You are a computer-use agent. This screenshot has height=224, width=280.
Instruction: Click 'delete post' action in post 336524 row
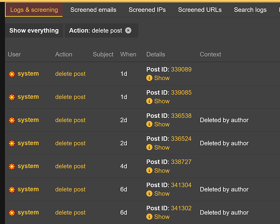pyautogui.click(x=70, y=143)
